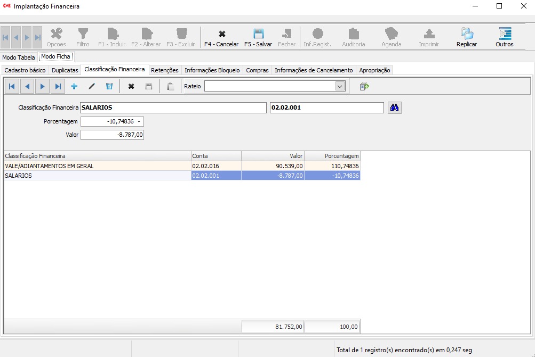Click the Valor input field

(x=112, y=135)
